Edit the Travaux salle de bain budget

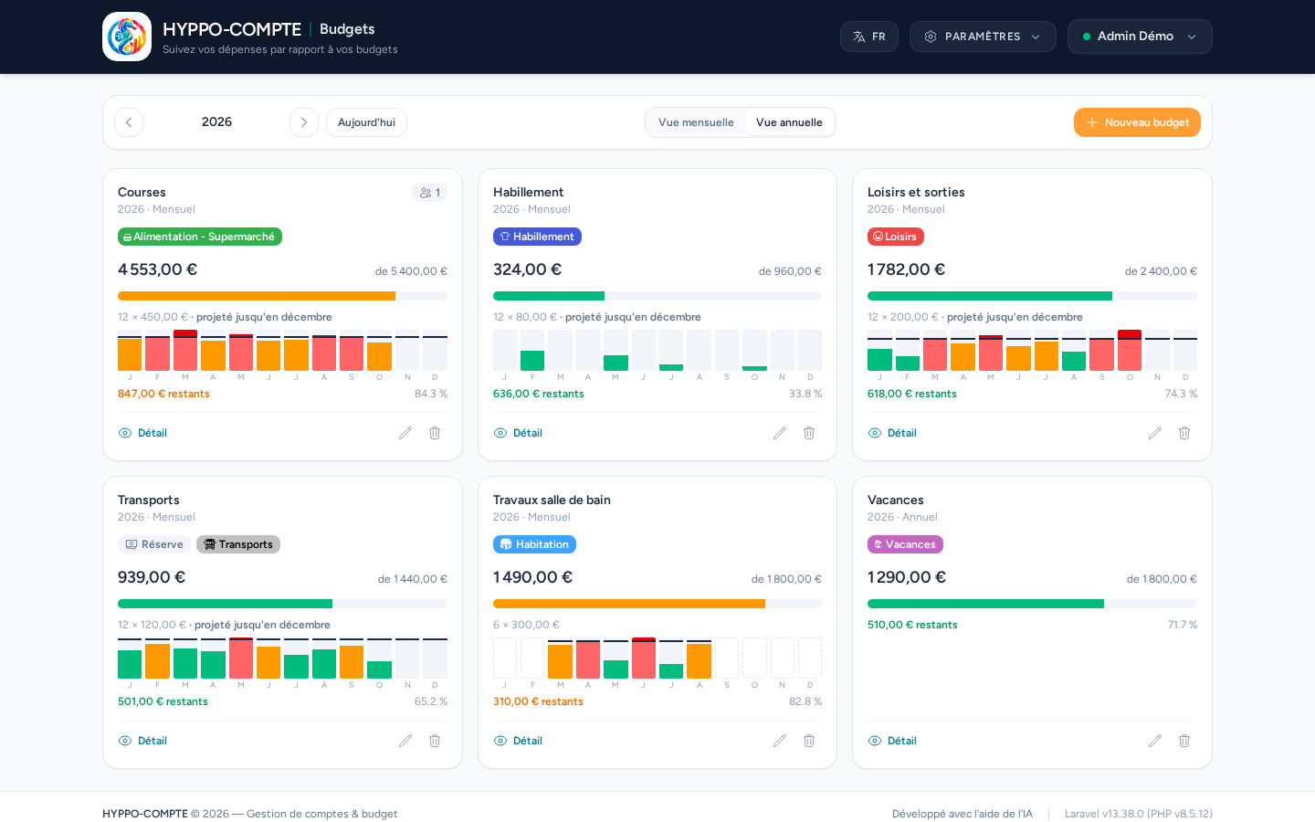[x=780, y=741]
